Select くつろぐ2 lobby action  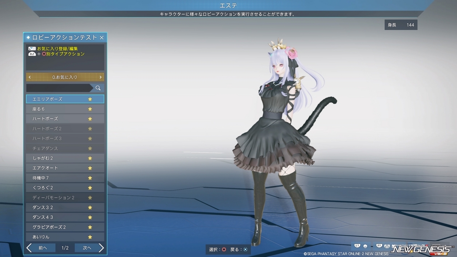point(65,188)
